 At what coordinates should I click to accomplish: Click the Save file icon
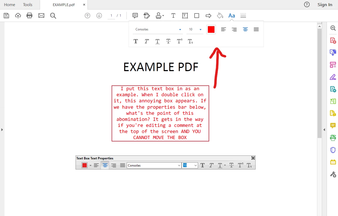click(x=6, y=16)
